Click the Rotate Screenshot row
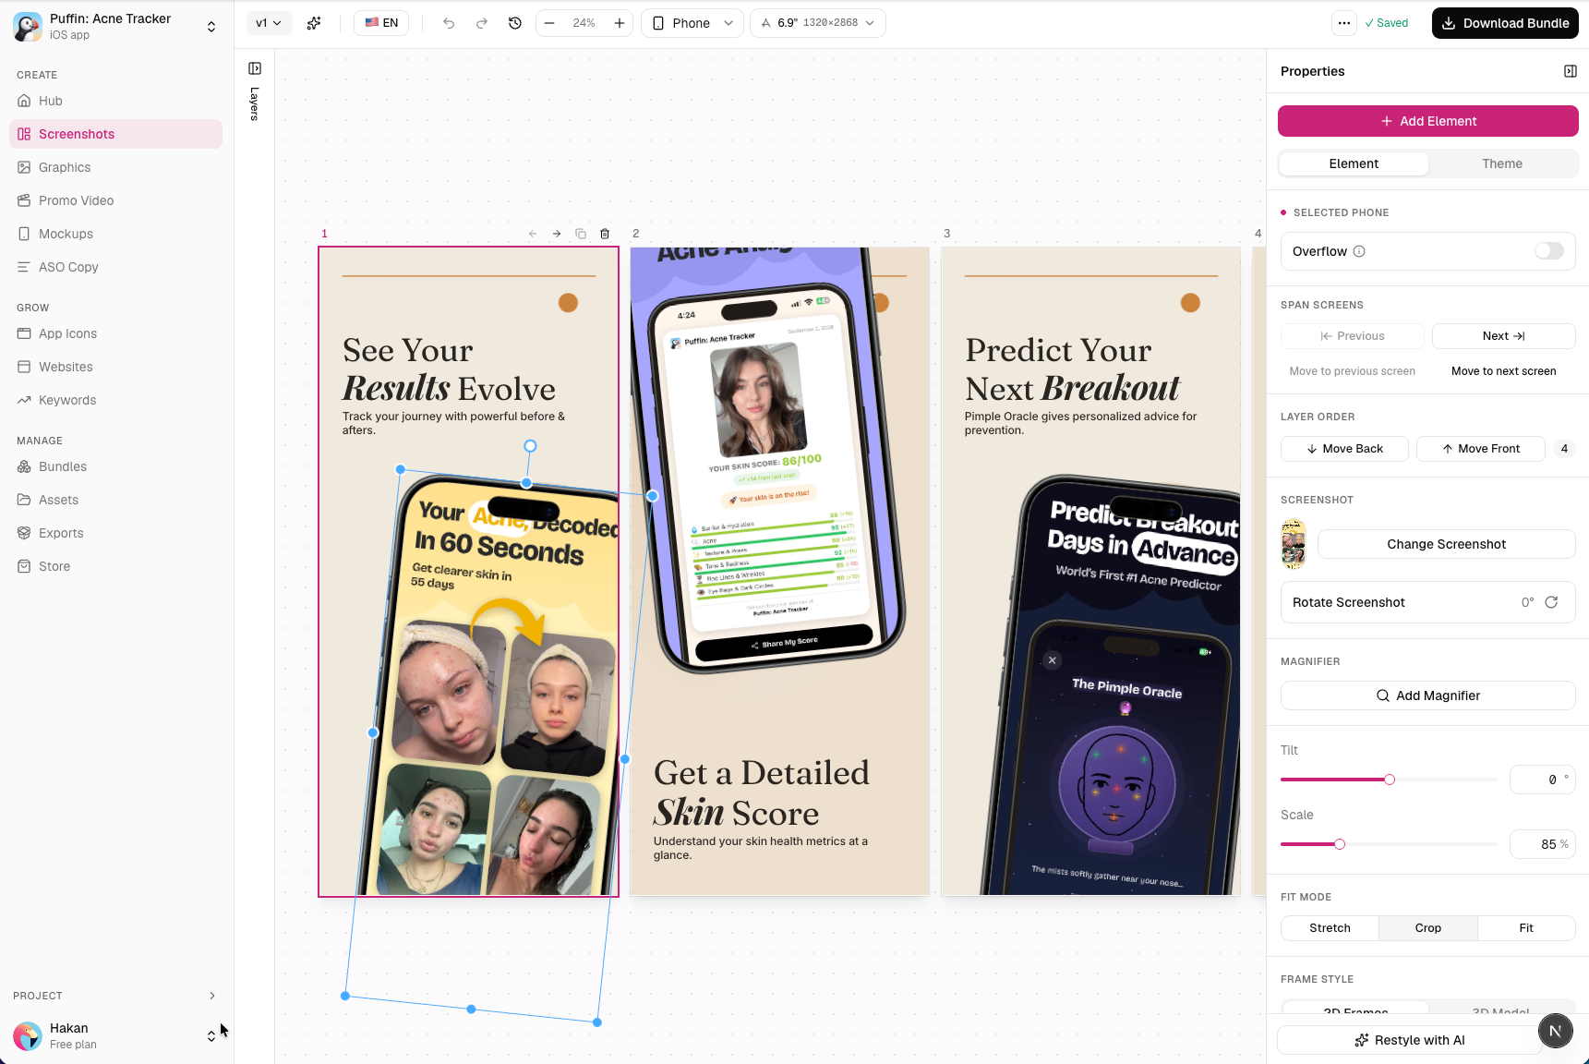The width and height of the screenshot is (1589, 1064). tap(1427, 602)
